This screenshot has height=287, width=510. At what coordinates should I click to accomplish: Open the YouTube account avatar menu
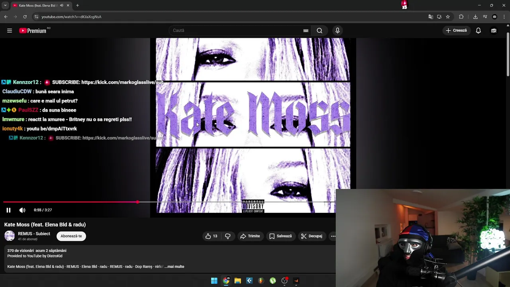click(494, 31)
